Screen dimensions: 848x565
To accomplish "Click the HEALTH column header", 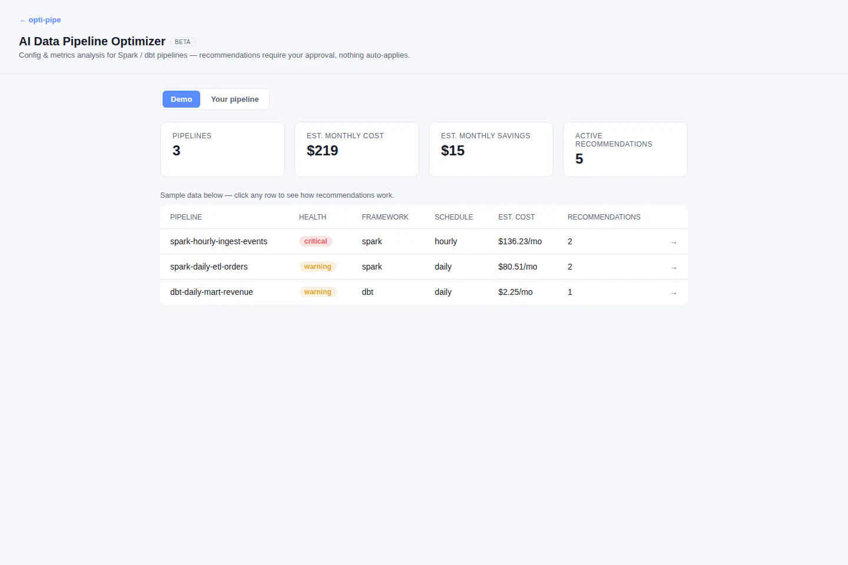I will point(313,217).
